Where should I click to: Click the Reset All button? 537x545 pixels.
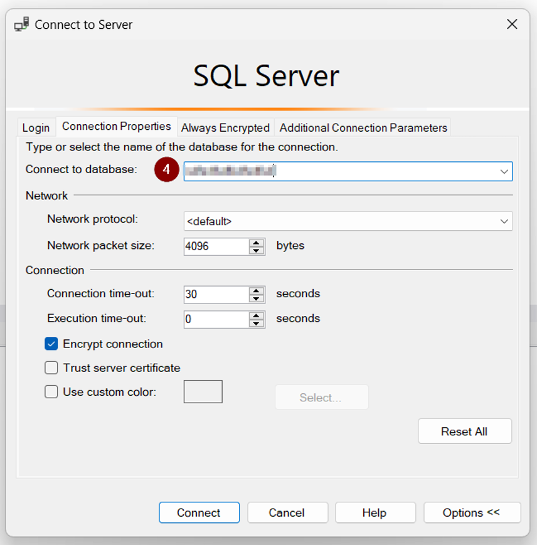pyautogui.click(x=464, y=431)
